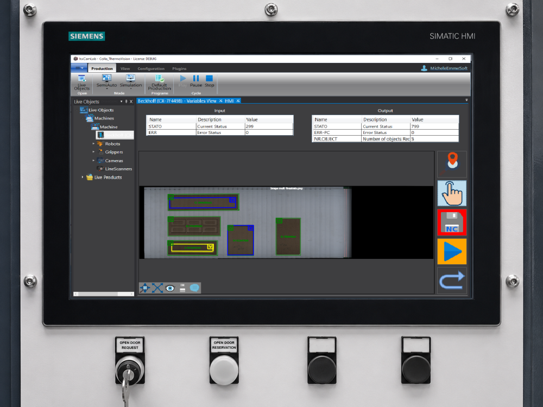Open the MichelleEmmeSoft user account
543x407 pixels.
coord(444,68)
